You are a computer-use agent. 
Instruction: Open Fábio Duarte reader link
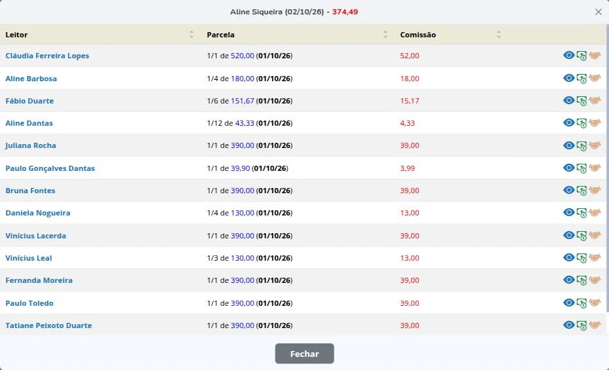29,101
